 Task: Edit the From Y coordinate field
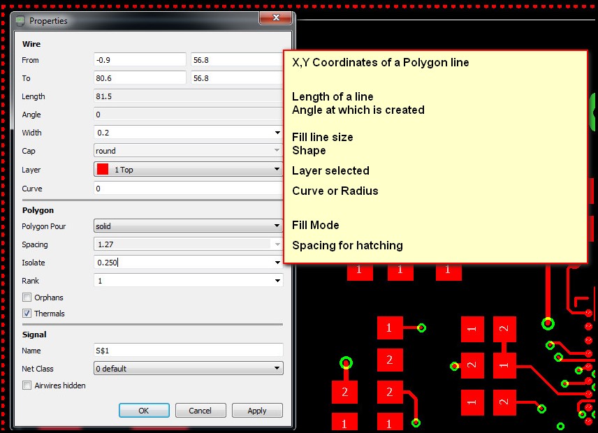[x=236, y=60]
